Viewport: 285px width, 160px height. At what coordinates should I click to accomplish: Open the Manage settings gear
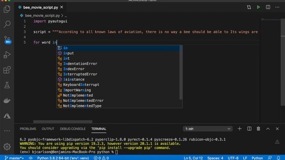(7, 146)
